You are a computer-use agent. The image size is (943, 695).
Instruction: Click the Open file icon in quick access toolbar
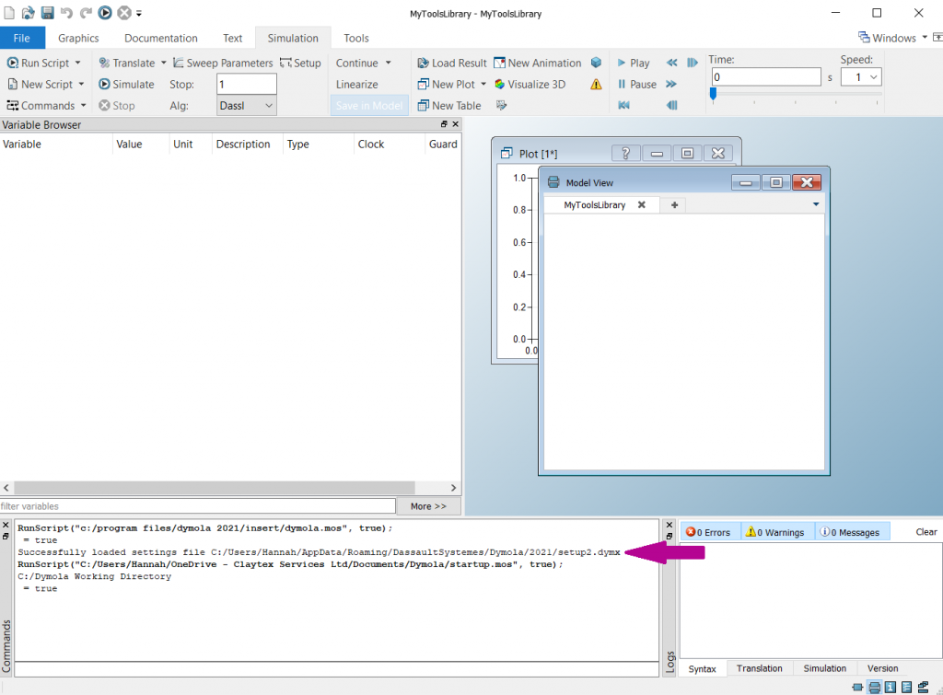[29, 13]
